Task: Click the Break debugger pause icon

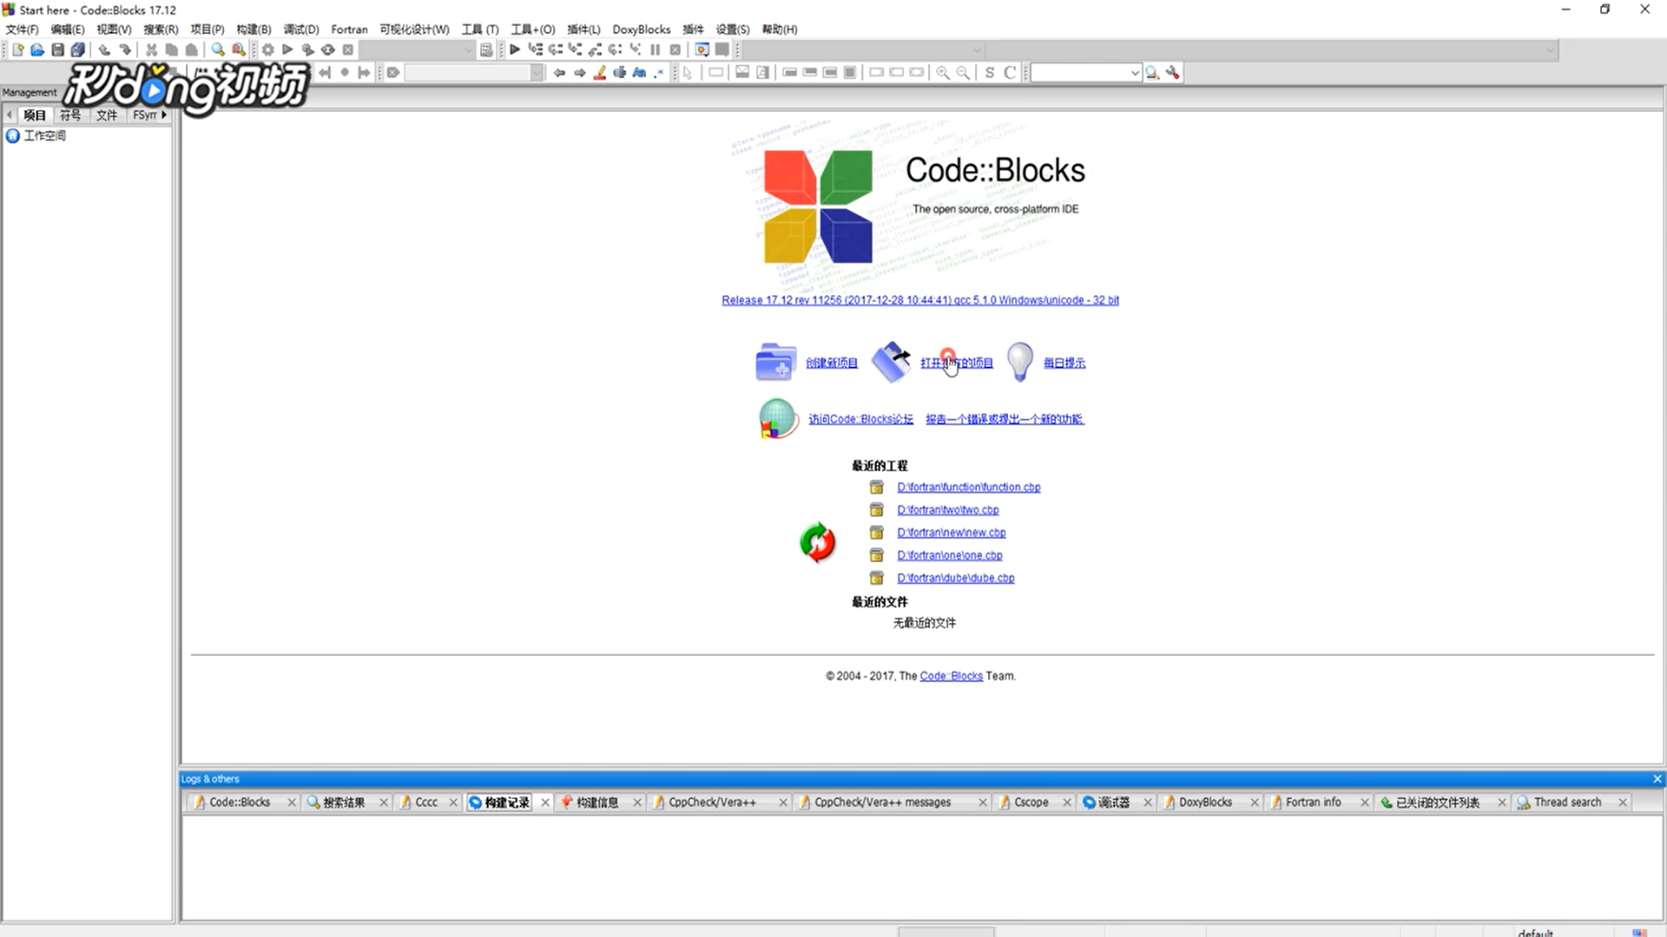Action: tap(656, 49)
